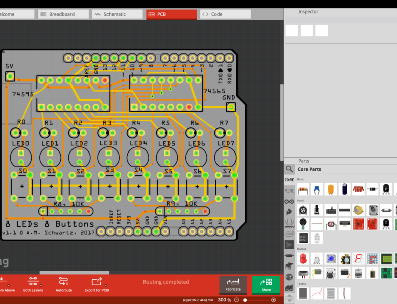Viewport: 397px width, 304px height.
Task: Pick the white humidity sensor part
Action: click(x=317, y=238)
